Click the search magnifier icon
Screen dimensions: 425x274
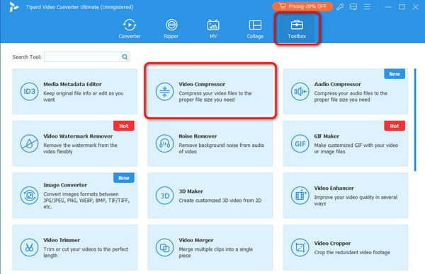click(x=125, y=56)
